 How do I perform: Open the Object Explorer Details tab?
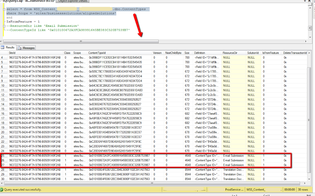tap(73, 1)
